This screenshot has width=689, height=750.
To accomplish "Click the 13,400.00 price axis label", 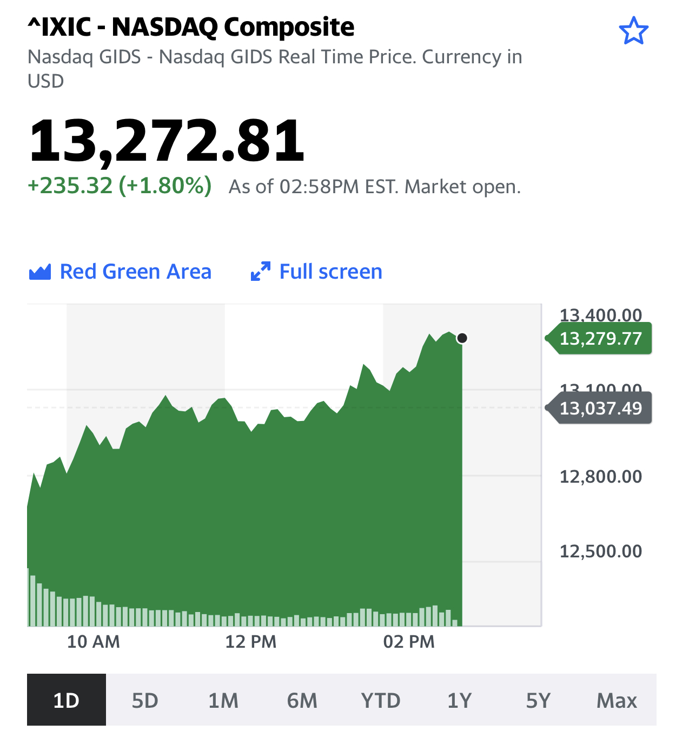I will 601,314.
